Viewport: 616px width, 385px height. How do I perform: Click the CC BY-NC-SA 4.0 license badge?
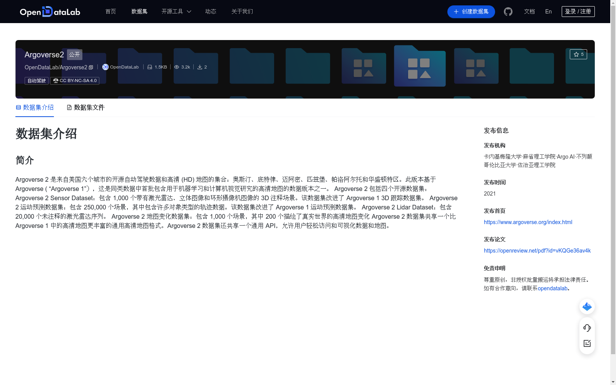click(x=74, y=81)
